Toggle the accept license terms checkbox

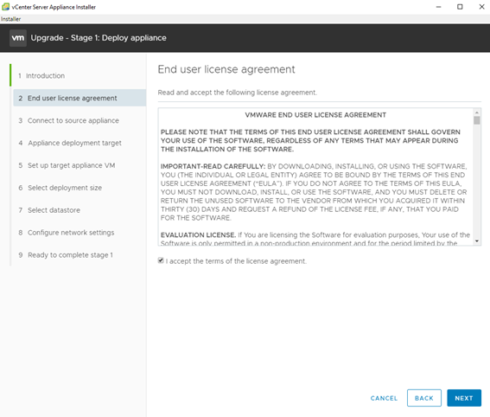[161, 260]
